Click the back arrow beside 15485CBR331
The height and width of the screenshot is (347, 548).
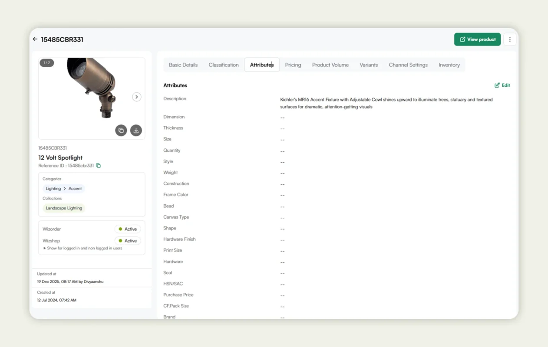pyautogui.click(x=35, y=39)
